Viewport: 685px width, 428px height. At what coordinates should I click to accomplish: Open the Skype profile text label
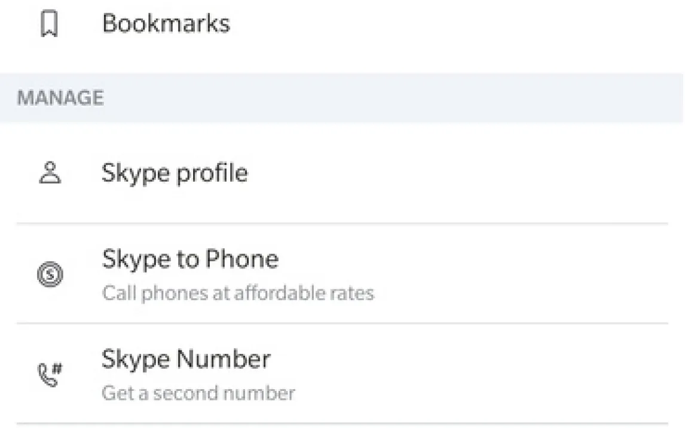(x=174, y=173)
